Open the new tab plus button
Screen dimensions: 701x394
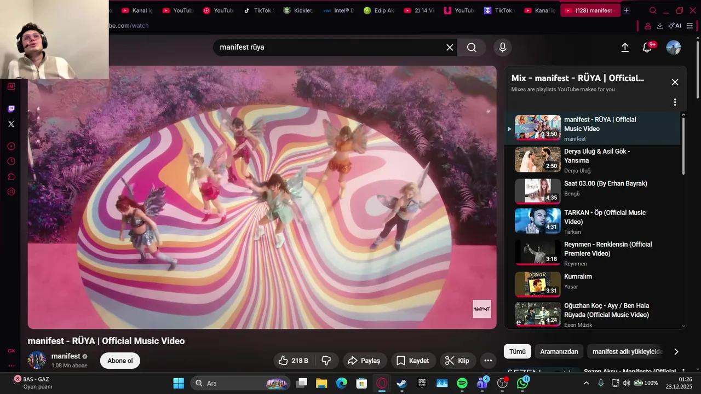[x=627, y=10]
